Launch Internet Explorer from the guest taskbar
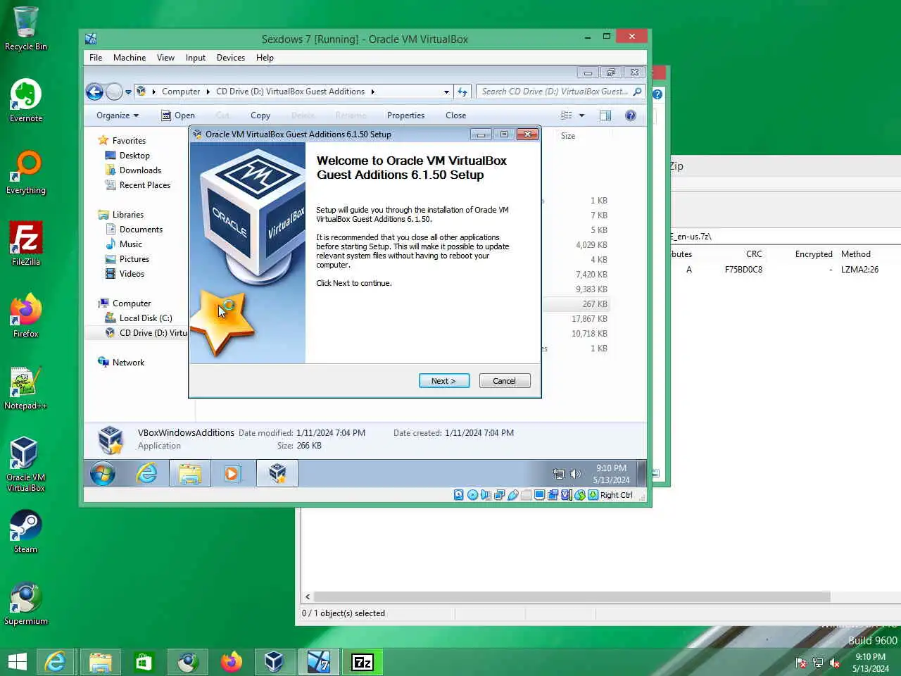 click(x=146, y=474)
